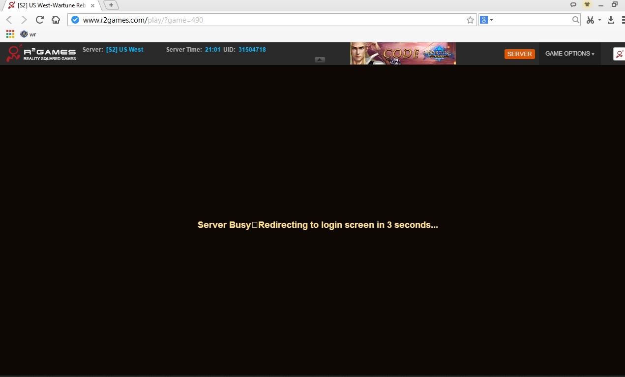Click the scissors screenshot tool icon
Viewport: 625px width, 377px height.
[591, 20]
